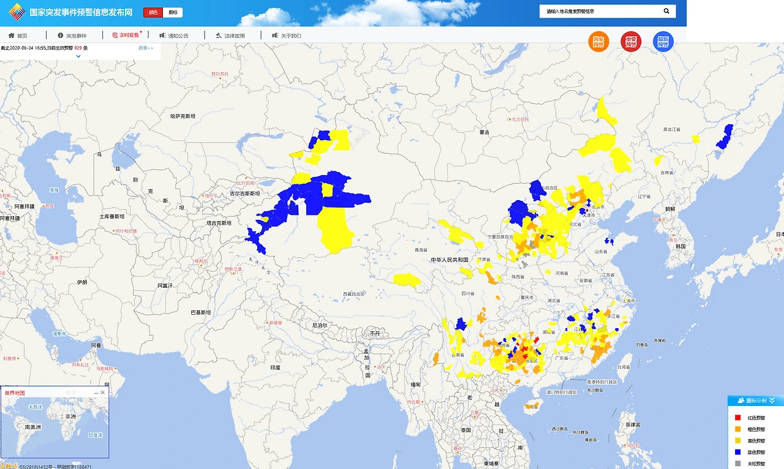Viewport: 784px width, 469px height.
Task: Click the 西藏自治区 map label
Action: [x=354, y=294]
